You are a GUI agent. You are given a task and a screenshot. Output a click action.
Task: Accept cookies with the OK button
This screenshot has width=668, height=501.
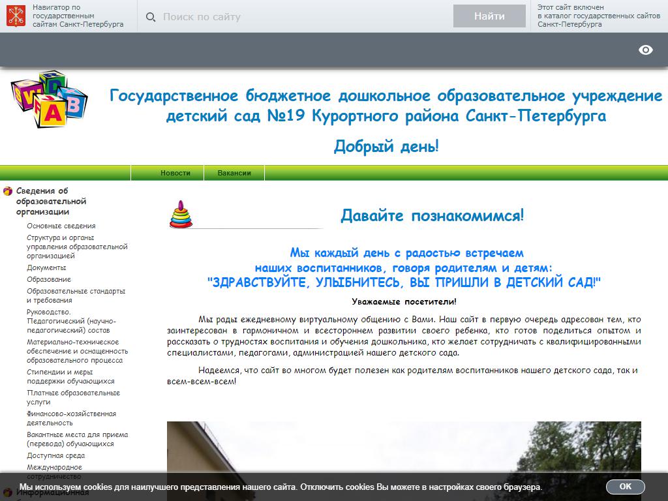[625, 487]
